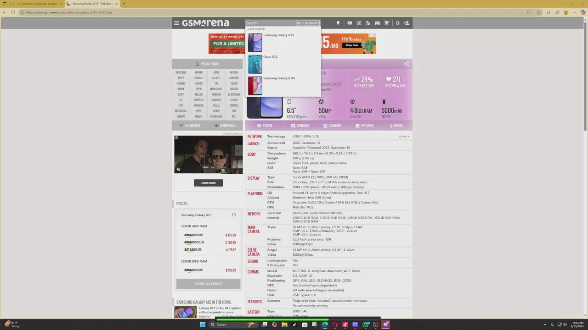
Task: Select the OnePlus brand link
Action: [198, 100]
